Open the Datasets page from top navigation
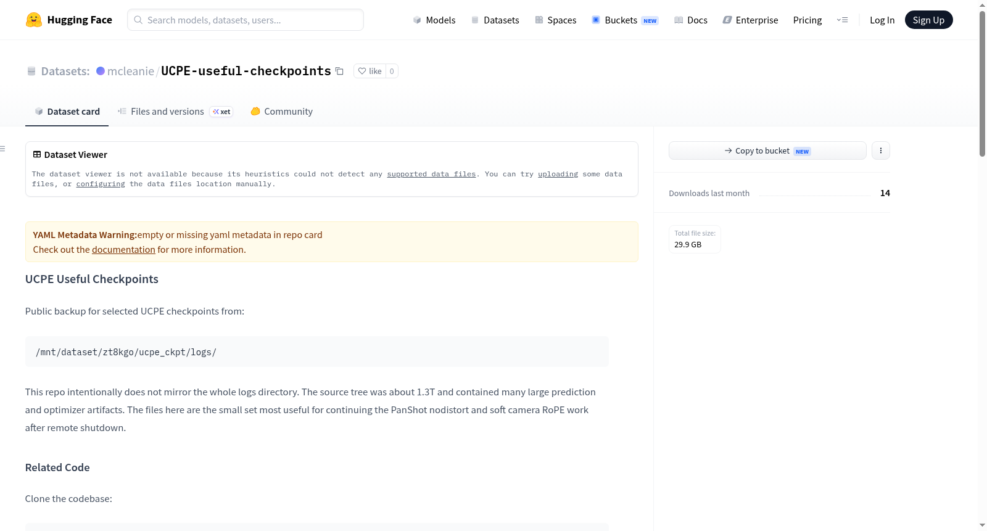Screen dimensions: 987x531 pyautogui.click(x=495, y=20)
